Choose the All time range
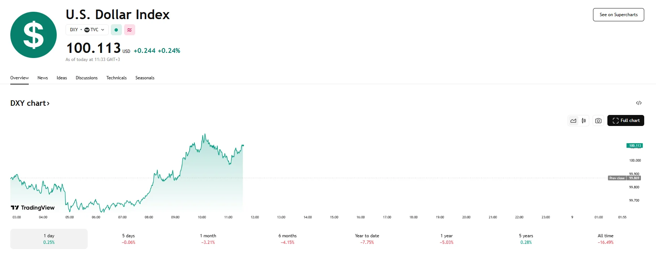This screenshot has height=256, width=656. [x=605, y=239]
